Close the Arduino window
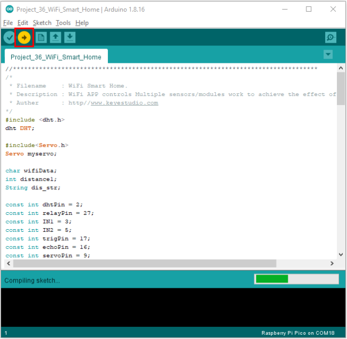Screen dimensions: 347x339 [x=333, y=9]
